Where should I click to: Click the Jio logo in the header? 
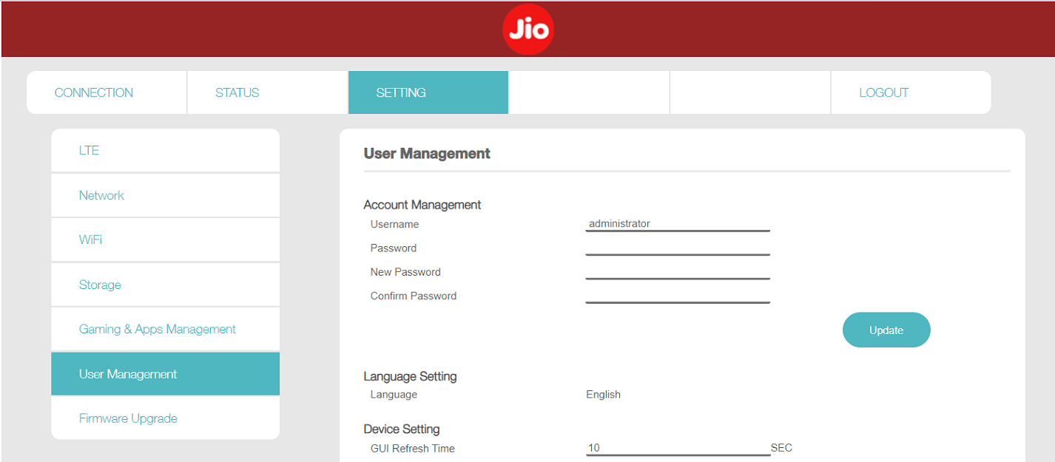pyautogui.click(x=528, y=29)
